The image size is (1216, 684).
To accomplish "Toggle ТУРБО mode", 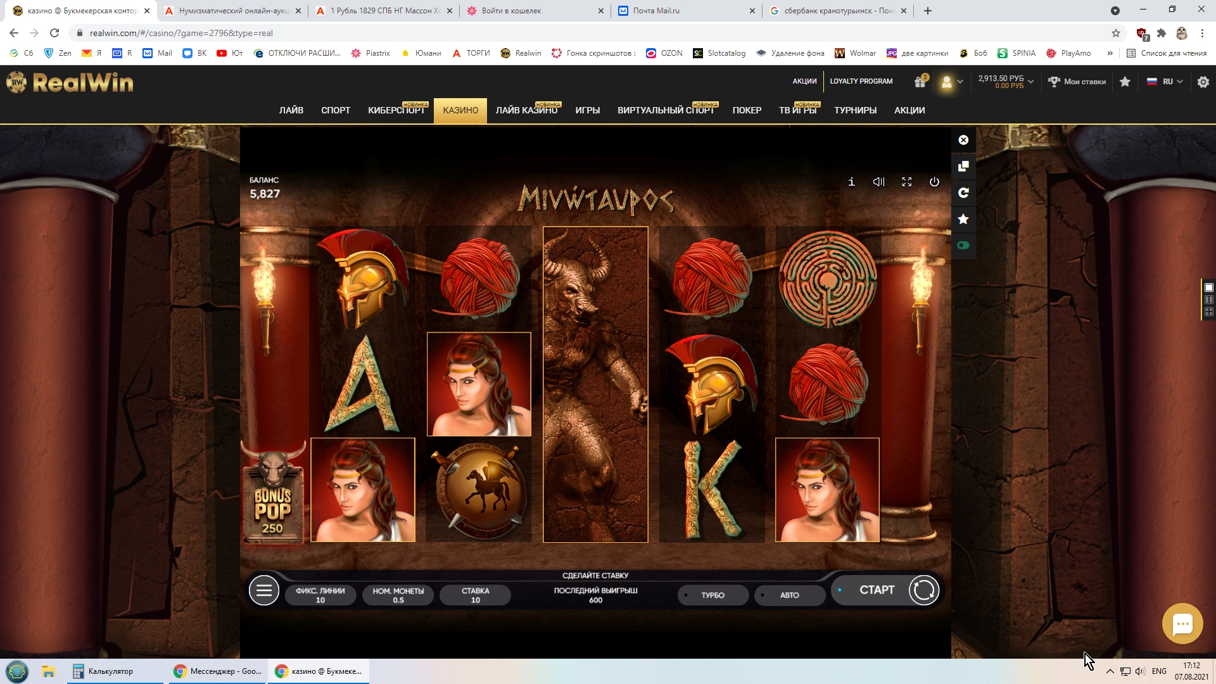I will (712, 595).
